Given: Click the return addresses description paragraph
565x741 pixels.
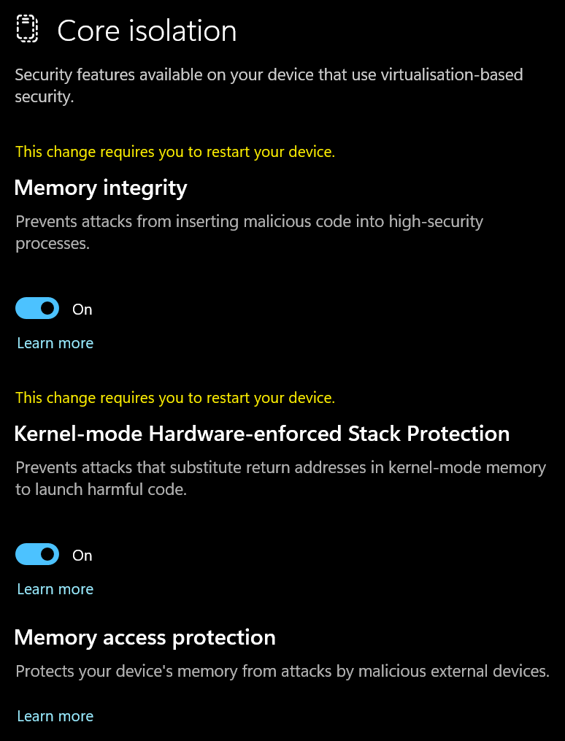Looking at the screenshot, I should point(280,478).
